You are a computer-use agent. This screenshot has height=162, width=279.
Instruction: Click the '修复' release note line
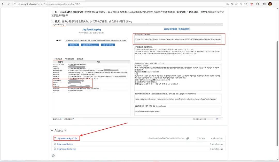[92, 21]
